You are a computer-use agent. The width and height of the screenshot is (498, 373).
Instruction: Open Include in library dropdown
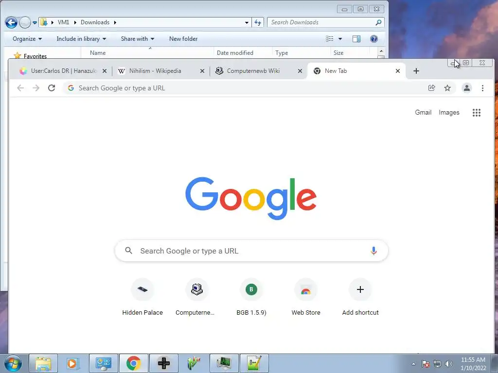[x=81, y=39]
